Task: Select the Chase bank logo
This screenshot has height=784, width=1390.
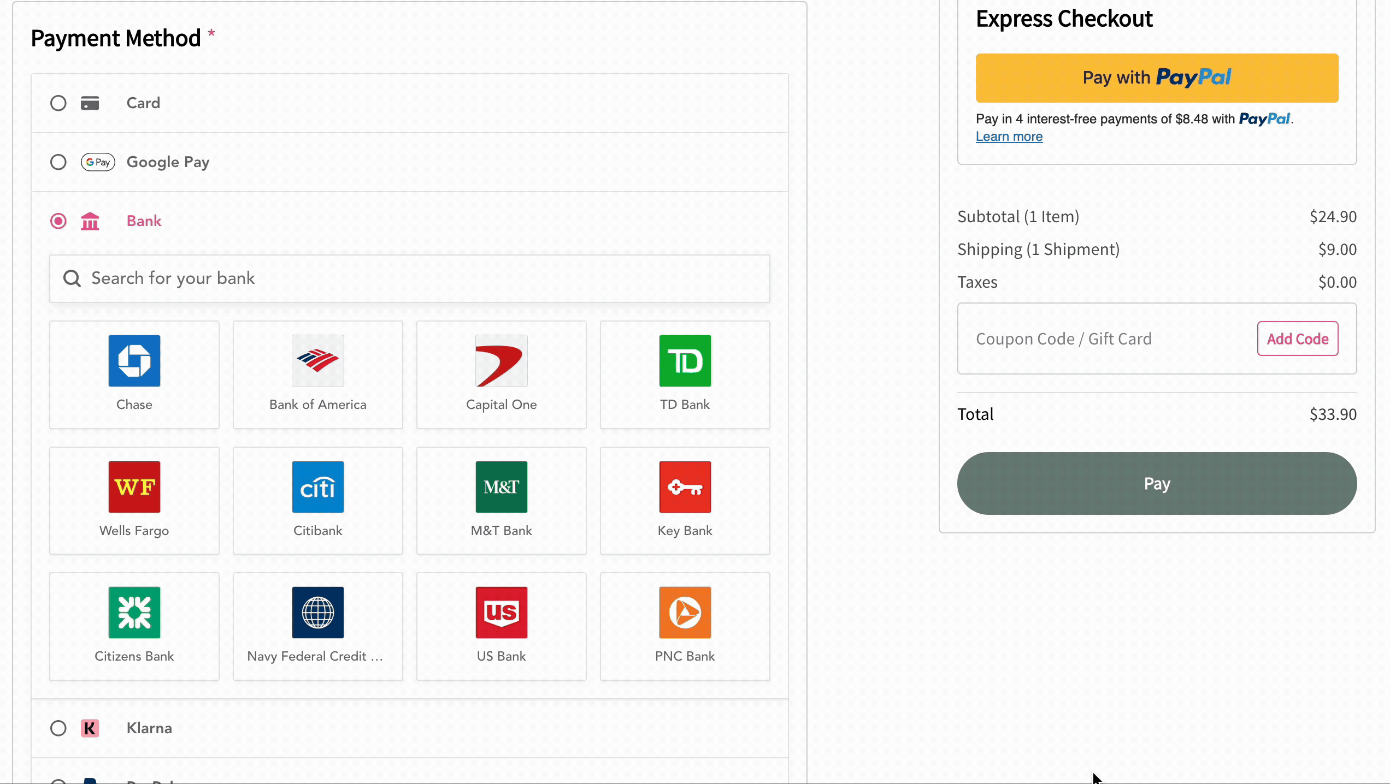Action: tap(134, 361)
